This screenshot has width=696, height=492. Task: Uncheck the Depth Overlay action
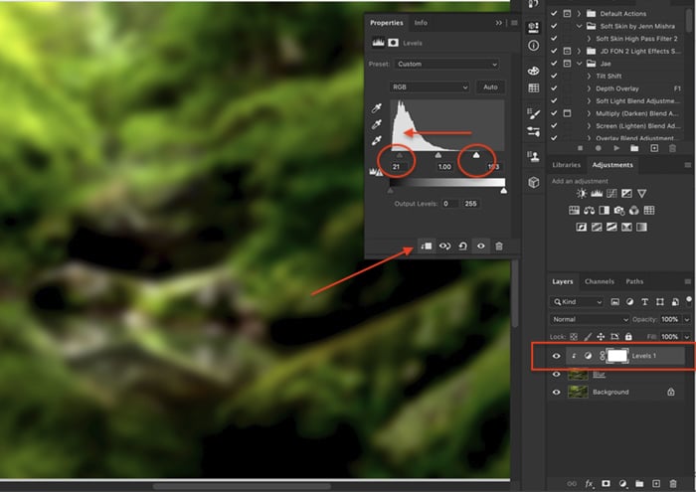[x=554, y=88]
